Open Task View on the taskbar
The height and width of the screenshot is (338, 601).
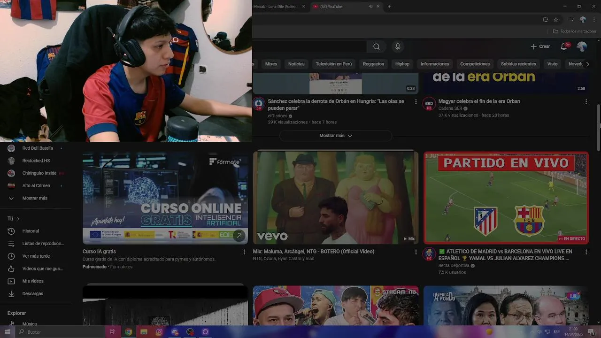point(113,332)
